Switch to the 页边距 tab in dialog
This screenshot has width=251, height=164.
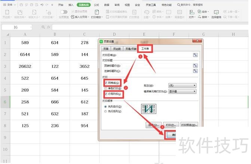(117, 49)
